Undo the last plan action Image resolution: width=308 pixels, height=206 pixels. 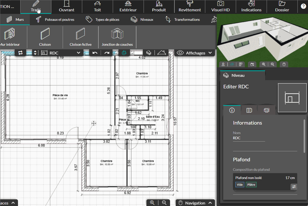pyautogui.click(x=95, y=53)
